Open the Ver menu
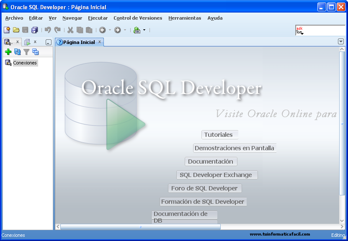Image resolution: width=348 pixels, height=241 pixels. click(x=53, y=18)
